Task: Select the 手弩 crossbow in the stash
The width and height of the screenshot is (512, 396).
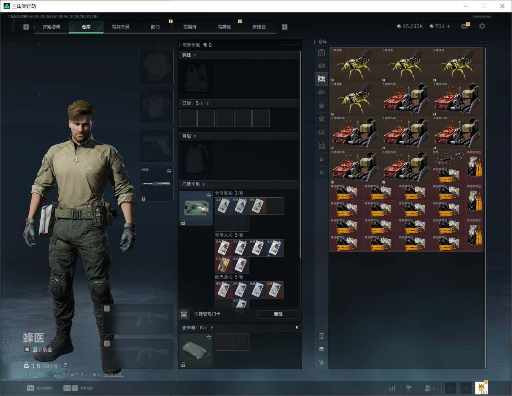Action: click(x=449, y=158)
